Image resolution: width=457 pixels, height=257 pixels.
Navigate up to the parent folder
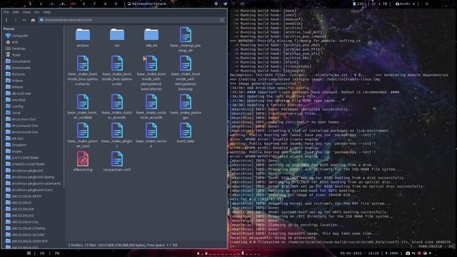click(24, 20)
